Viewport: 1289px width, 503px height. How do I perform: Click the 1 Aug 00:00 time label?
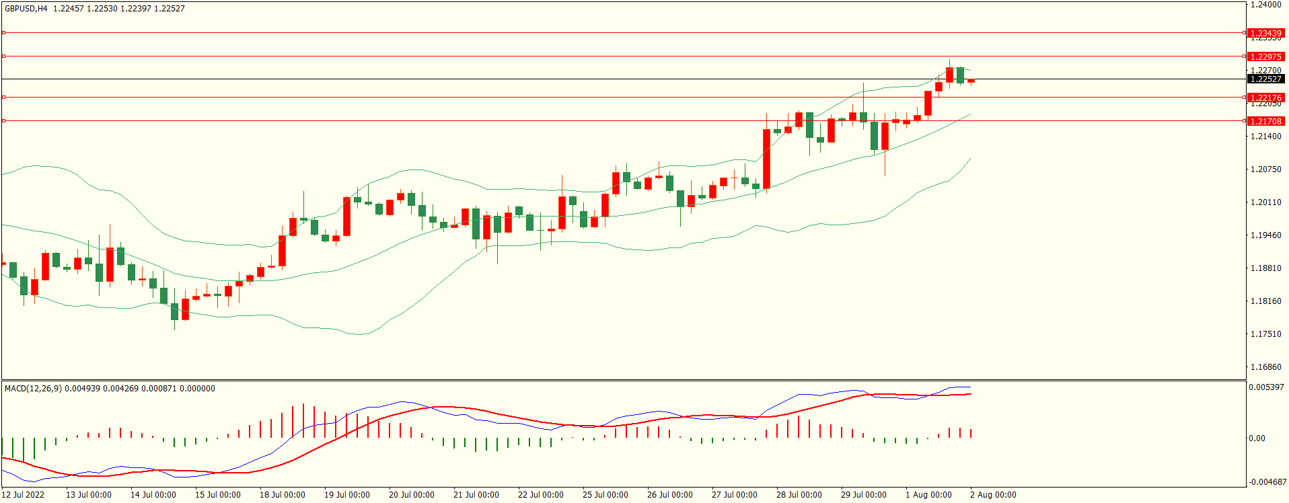[928, 495]
